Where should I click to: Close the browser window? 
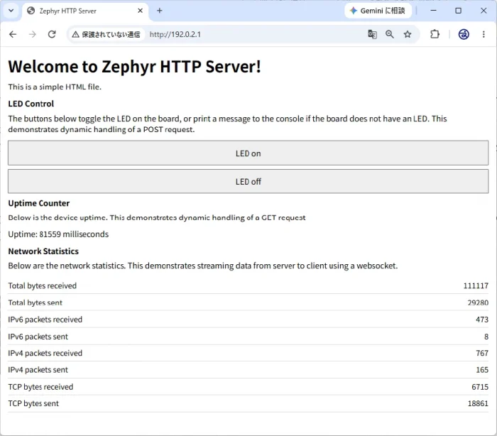[x=484, y=11]
